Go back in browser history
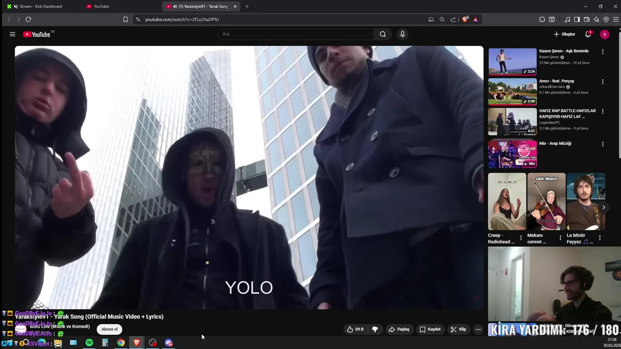This screenshot has height=349, width=621. point(9,19)
